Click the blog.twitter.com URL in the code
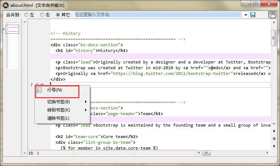This screenshot has width=280, height=166. click(x=172, y=73)
